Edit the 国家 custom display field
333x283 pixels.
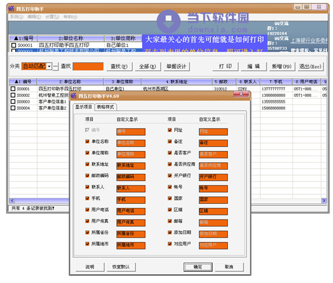(x=213, y=200)
